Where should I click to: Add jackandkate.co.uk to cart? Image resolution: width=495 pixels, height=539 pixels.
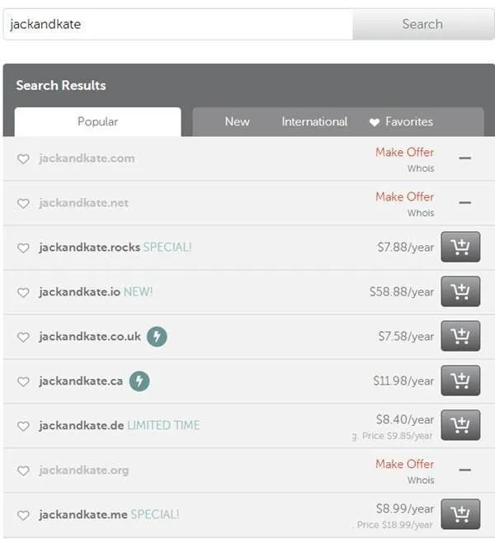click(460, 337)
